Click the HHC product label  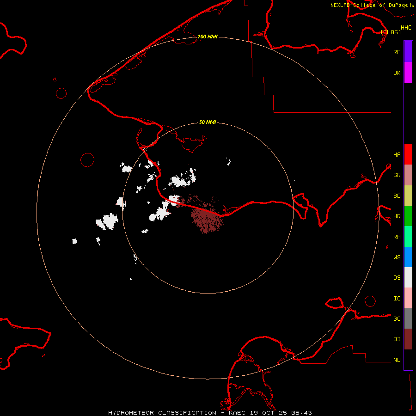pos(406,28)
